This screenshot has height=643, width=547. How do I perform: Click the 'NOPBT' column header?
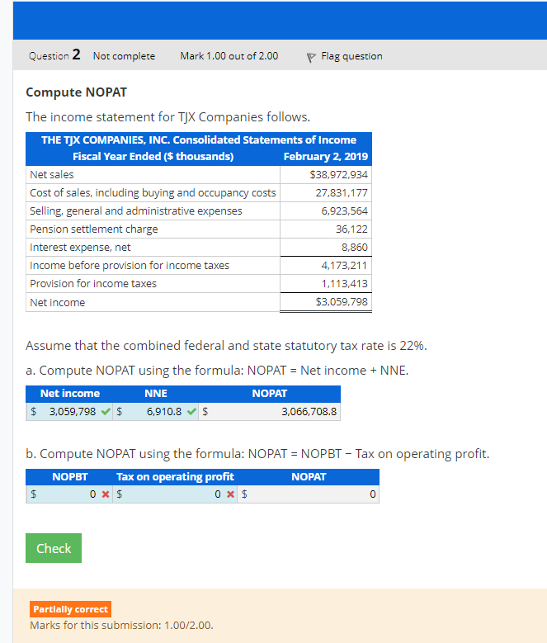(69, 477)
